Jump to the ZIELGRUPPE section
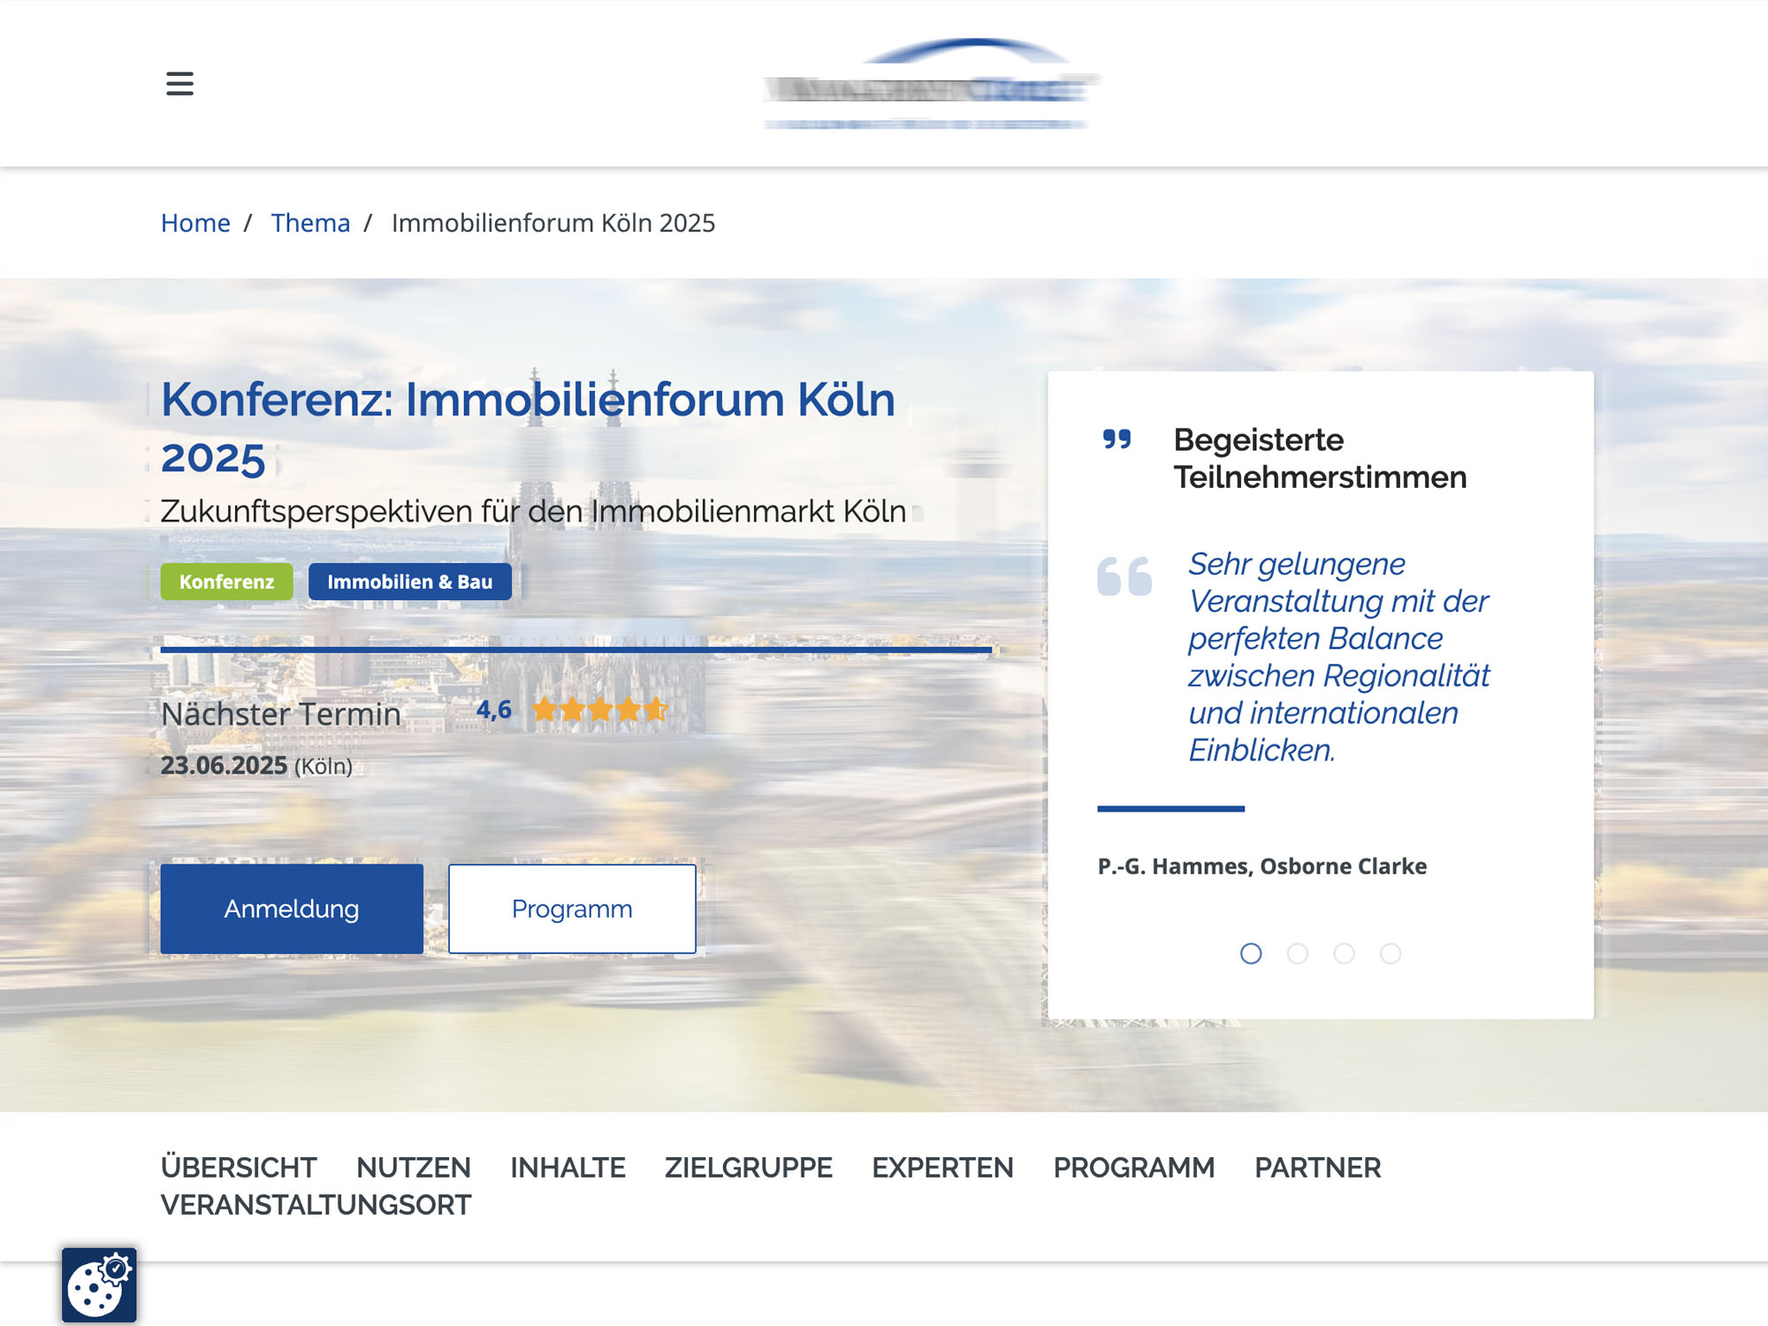The height and width of the screenshot is (1326, 1768). (749, 1168)
